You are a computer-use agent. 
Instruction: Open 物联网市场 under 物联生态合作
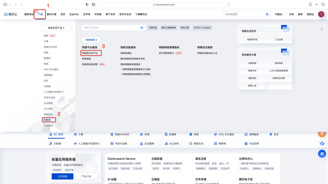click(252, 39)
